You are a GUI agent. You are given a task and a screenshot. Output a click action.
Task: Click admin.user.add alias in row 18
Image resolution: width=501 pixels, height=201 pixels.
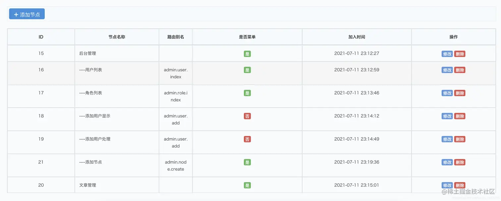point(176,119)
